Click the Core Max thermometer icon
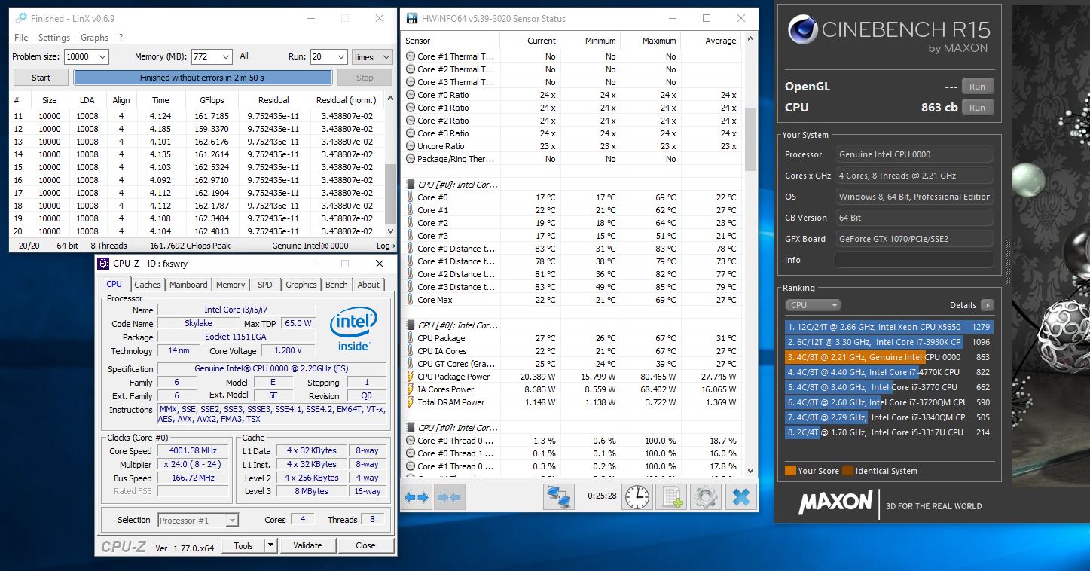The width and height of the screenshot is (1090, 571). pos(411,300)
